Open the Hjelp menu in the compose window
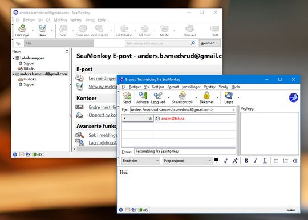 point(236,87)
